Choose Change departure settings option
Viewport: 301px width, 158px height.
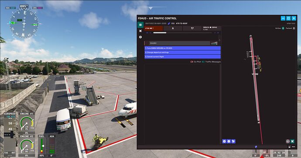click(182, 53)
